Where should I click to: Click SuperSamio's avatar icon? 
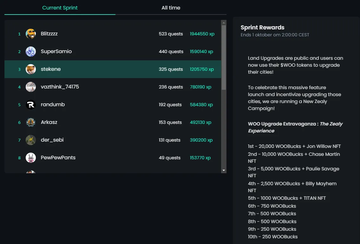(31, 52)
